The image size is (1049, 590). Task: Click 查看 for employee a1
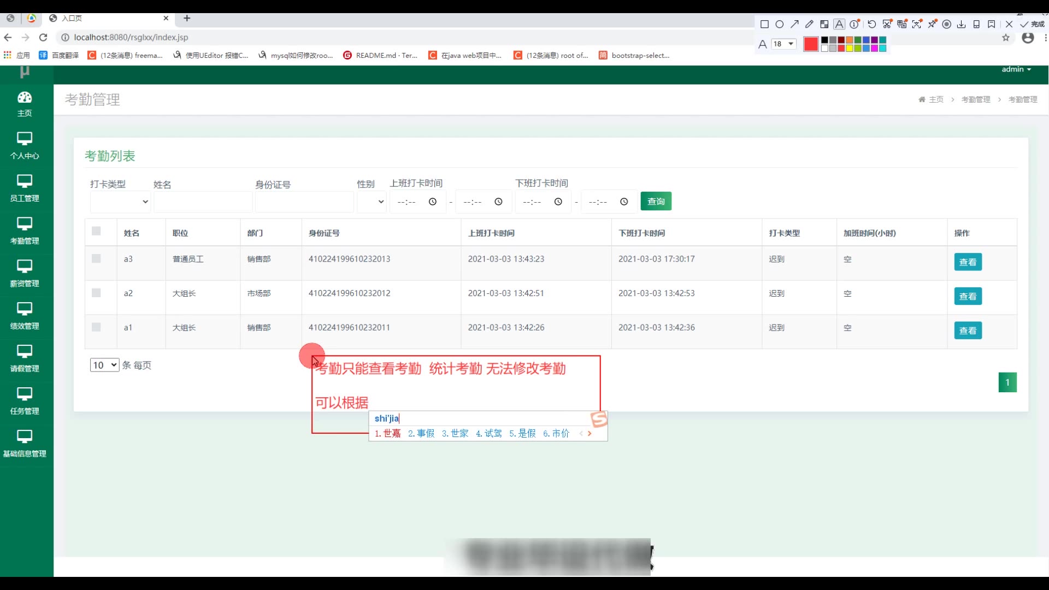click(x=968, y=331)
